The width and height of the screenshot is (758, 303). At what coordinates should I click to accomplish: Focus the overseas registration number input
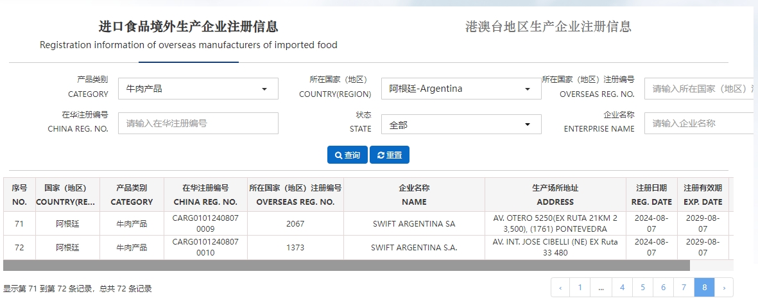pos(700,89)
